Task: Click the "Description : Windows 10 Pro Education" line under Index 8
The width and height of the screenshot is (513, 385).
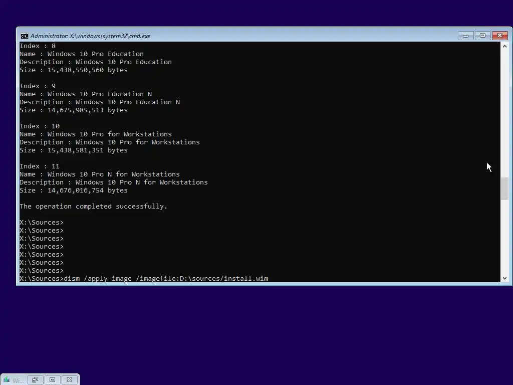Action: (x=96, y=62)
